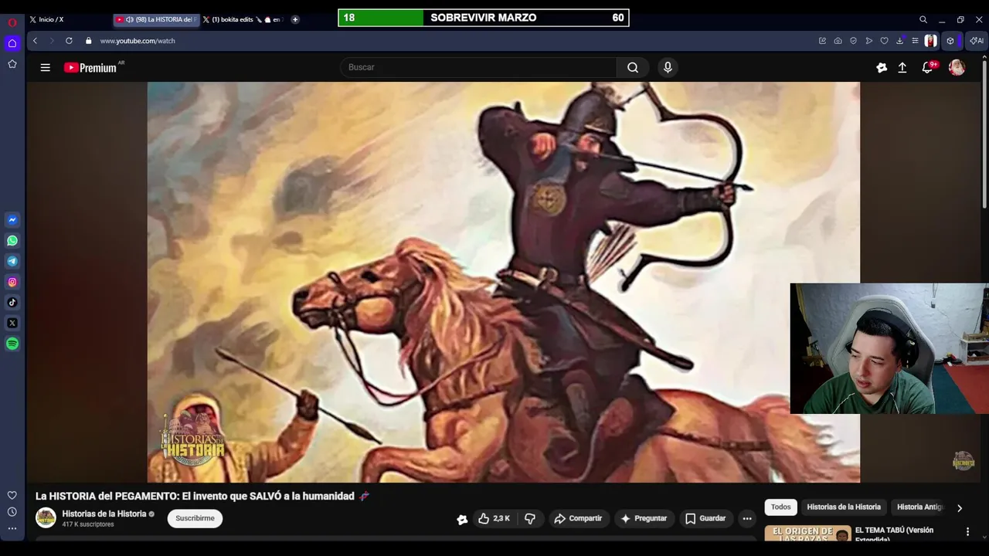Dislike the video
The height and width of the screenshot is (556, 989).
[530, 518]
